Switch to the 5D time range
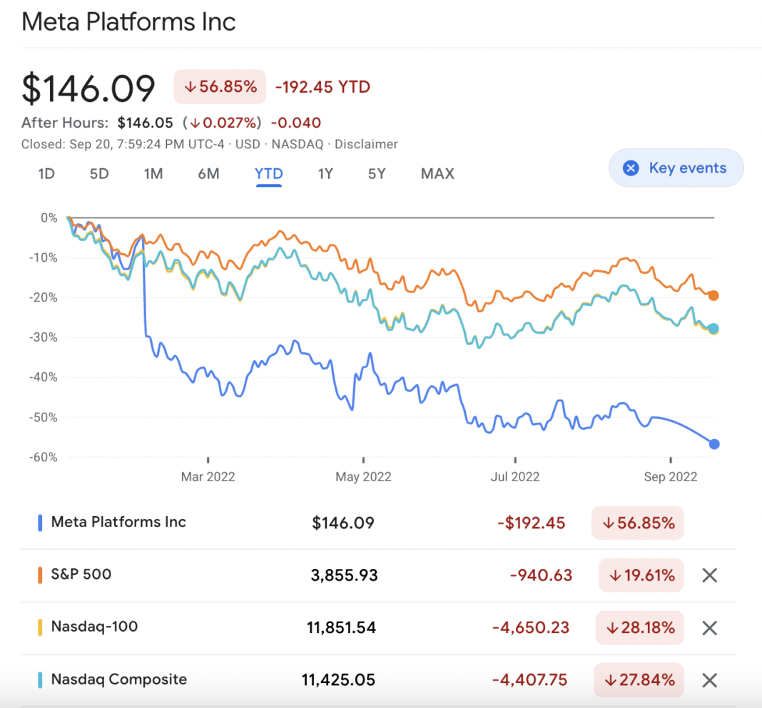 point(99,174)
